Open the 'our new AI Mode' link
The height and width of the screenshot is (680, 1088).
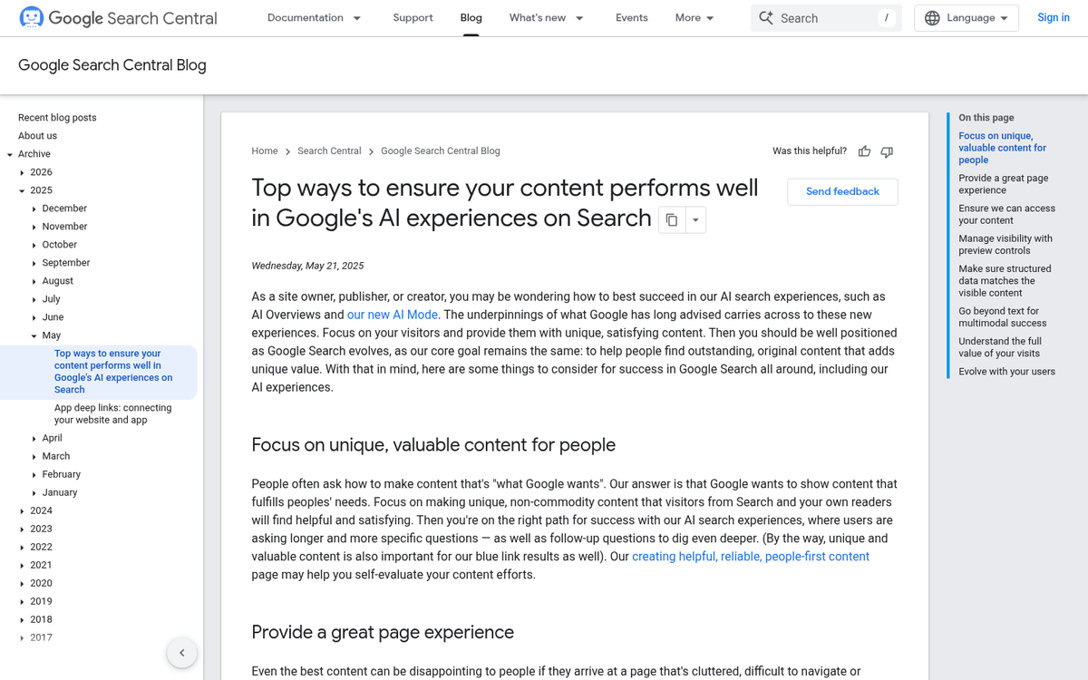click(x=392, y=314)
